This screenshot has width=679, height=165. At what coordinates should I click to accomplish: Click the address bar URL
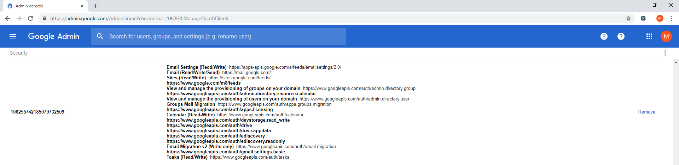tap(140, 18)
